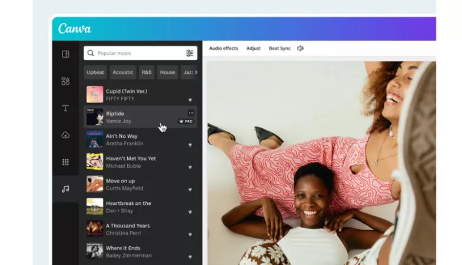Select Move on up album thumbnail
The width and height of the screenshot is (462, 265).
[x=95, y=184]
